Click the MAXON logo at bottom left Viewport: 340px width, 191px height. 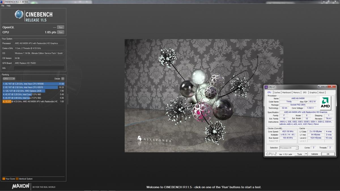click(x=20, y=186)
